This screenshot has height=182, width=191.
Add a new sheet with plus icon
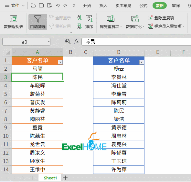tap(65, 178)
